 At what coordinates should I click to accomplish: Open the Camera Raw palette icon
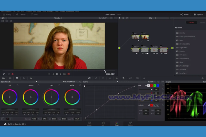[x=3, y=78]
